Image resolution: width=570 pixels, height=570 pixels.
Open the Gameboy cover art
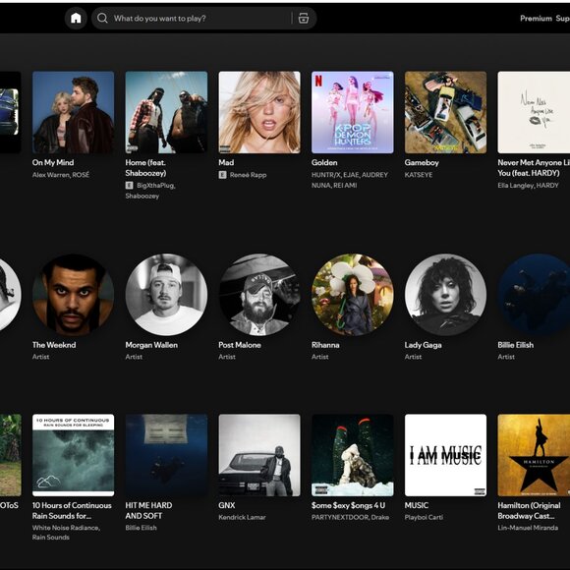(x=445, y=112)
